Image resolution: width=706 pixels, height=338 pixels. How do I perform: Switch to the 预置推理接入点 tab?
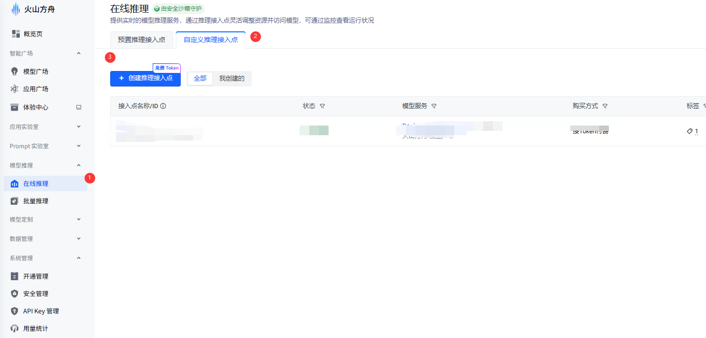click(142, 40)
